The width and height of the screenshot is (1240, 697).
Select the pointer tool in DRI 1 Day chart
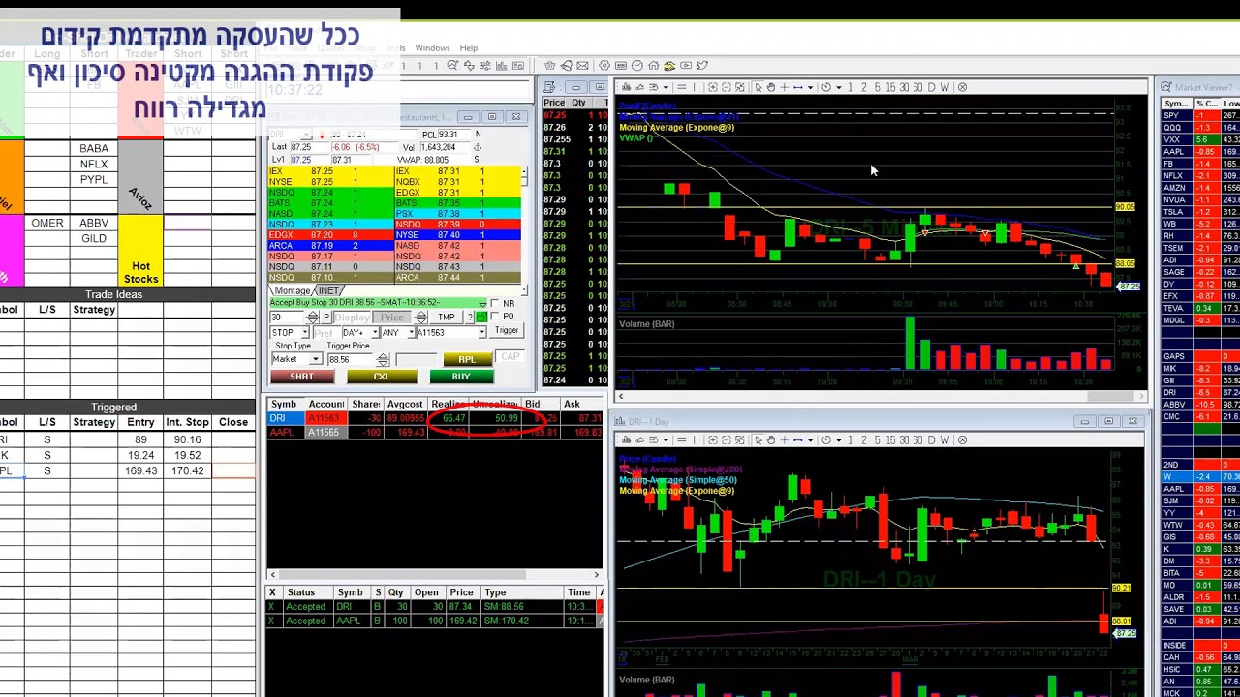click(759, 439)
